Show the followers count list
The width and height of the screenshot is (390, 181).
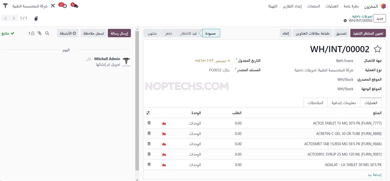32,33
